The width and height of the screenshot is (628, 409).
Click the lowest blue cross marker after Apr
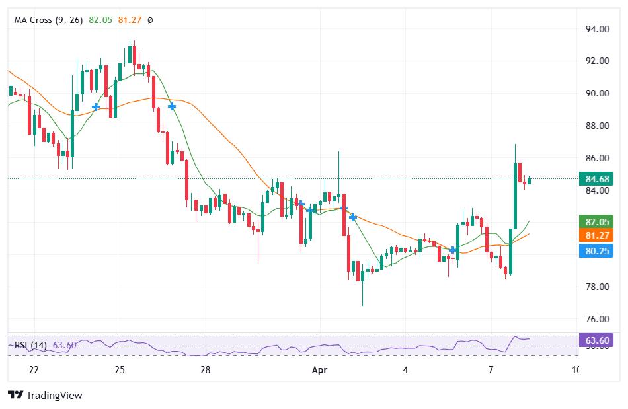353,217
